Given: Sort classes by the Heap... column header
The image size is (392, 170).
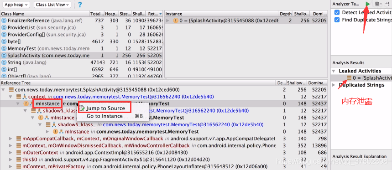Looking at the screenshot, I should point(111,14).
